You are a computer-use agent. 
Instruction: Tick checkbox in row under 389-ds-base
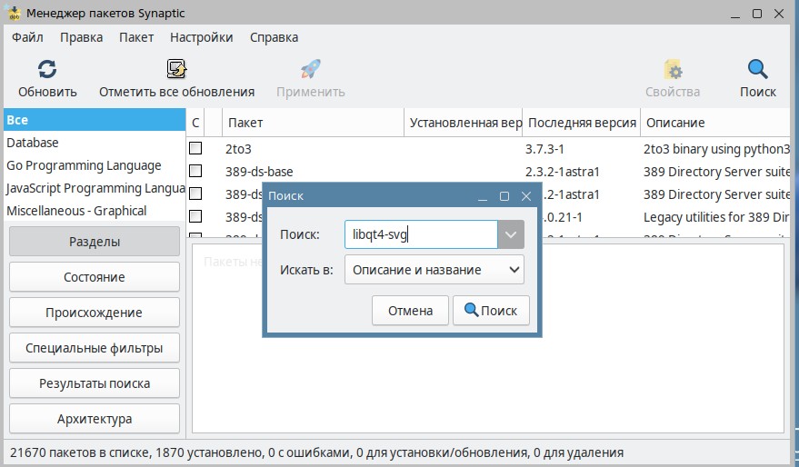[195, 194]
